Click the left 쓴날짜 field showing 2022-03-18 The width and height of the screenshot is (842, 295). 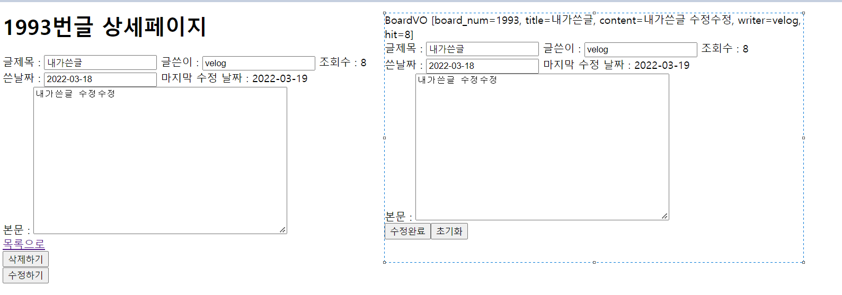click(100, 79)
